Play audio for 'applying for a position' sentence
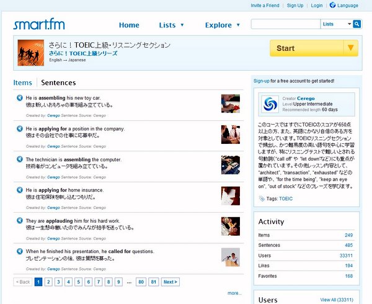The image size is (372, 304). (20, 128)
